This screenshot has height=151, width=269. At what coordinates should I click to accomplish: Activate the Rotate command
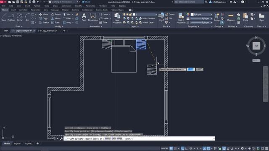coord(56,14)
